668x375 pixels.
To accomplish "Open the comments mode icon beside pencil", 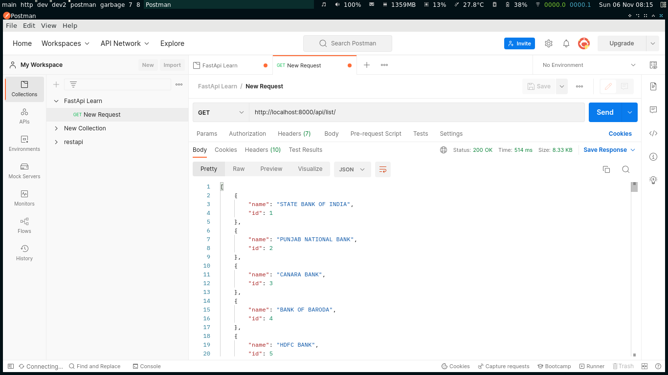I will [624, 86].
